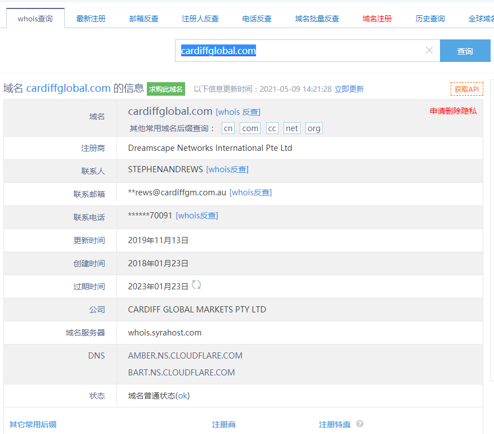This screenshot has height=434, width=494.
Task: Switch to the 最新注册 tab
Action: click(x=91, y=19)
